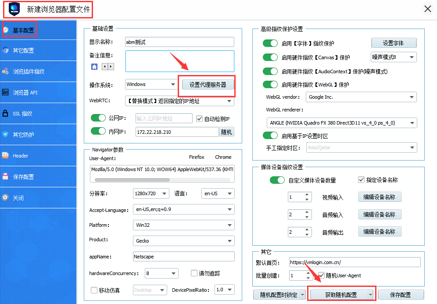The width and height of the screenshot is (437, 304).
Task: Click the 其它配置 sidebar icon
Action: (5, 50)
